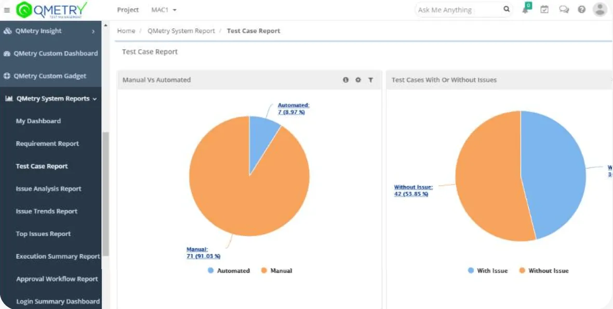Image resolution: width=613 pixels, height=309 pixels.
Task: Click the search magnifier icon
Action: tap(507, 9)
